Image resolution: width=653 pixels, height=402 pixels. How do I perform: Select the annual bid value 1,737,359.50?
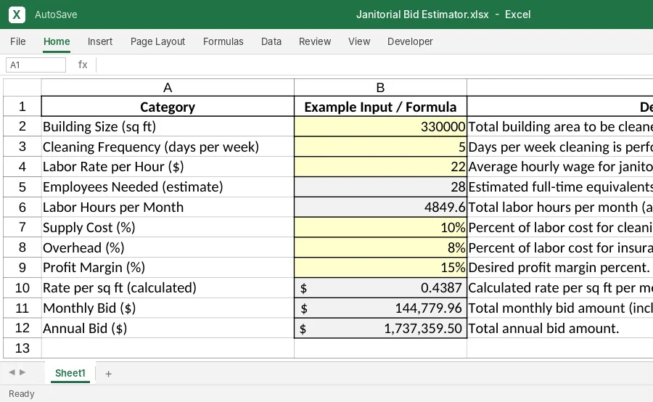tap(380, 328)
